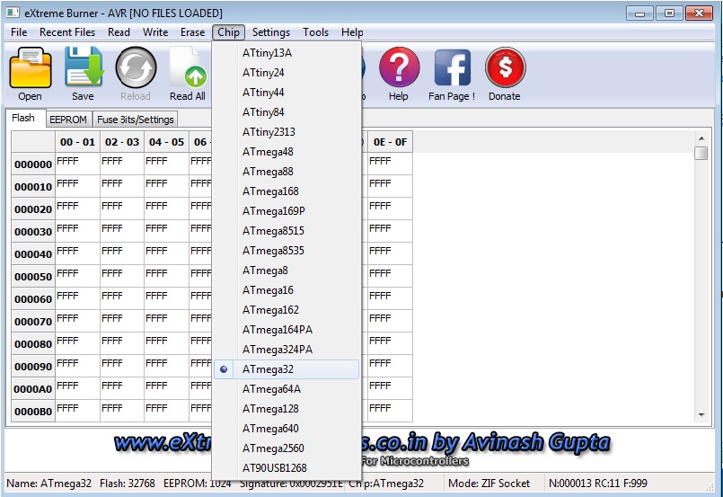Select ATtiny44 chip
Image resolution: width=723 pixels, height=497 pixels.
coord(287,93)
